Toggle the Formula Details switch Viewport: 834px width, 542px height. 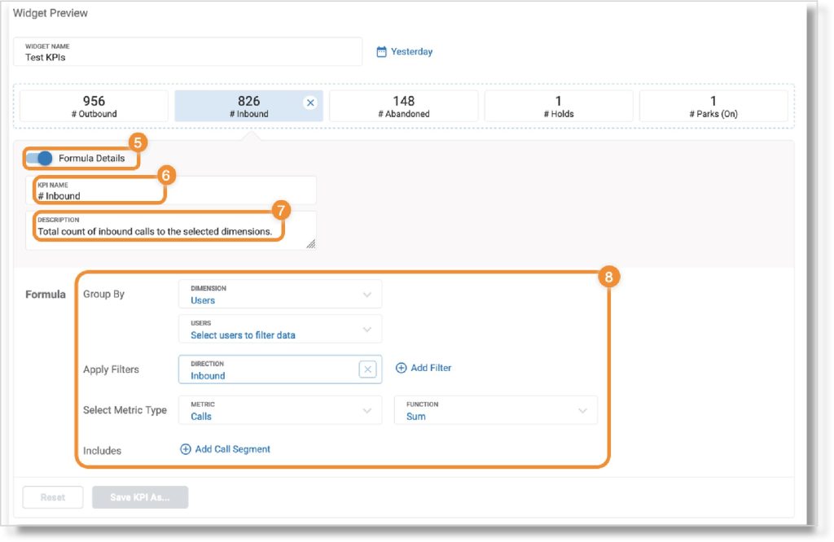pyautogui.click(x=39, y=159)
